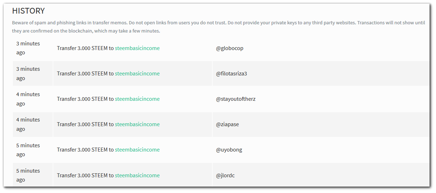Click the timestamp in the @filotasriza3 row
The width and height of the screenshot is (436, 193).
coord(28,74)
